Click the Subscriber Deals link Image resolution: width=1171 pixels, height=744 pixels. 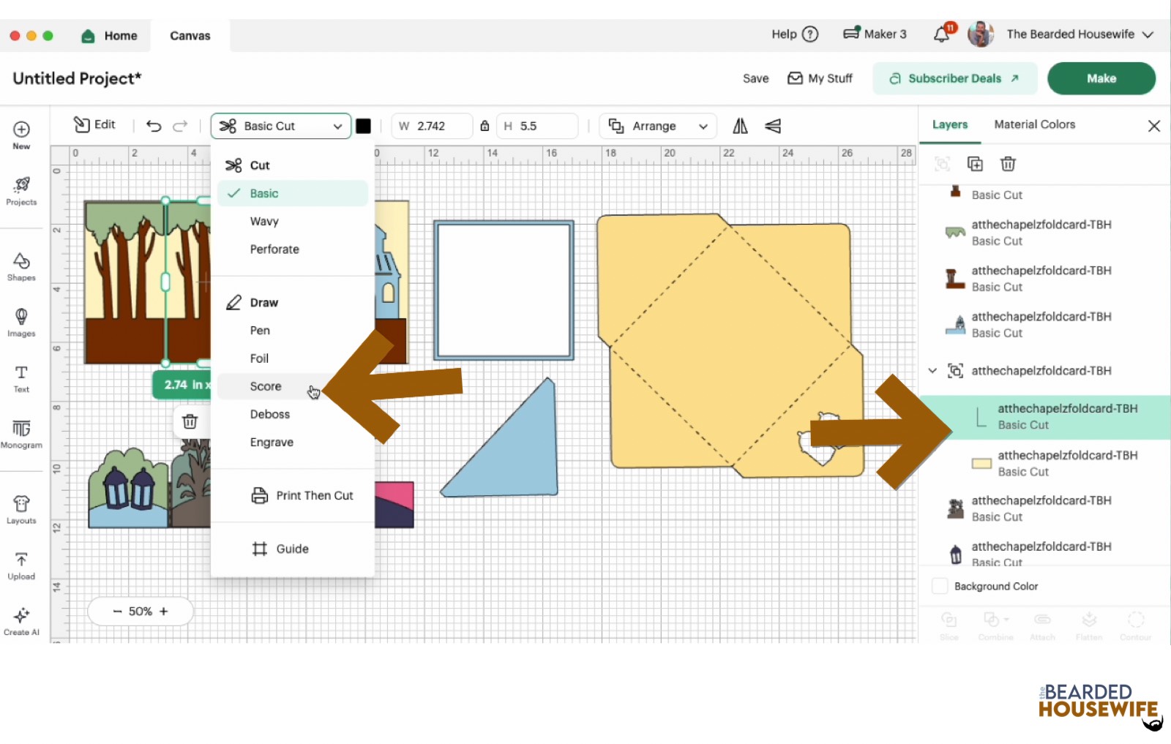(954, 78)
